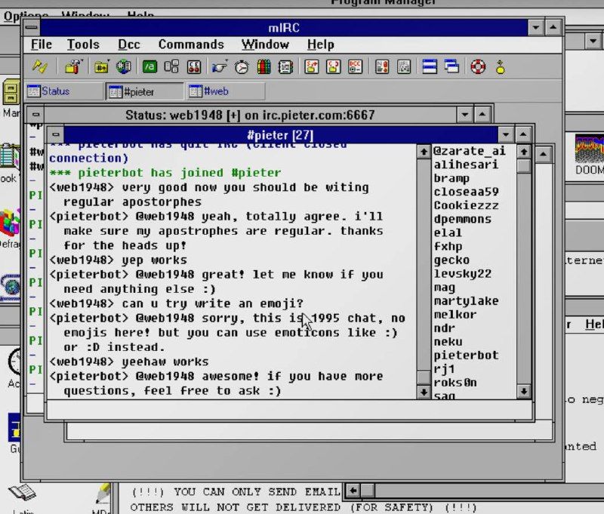Viewport: 604px width, 514px height.
Task: Click the chat scrollbar down arrow in #pieter
Action: (x=424, y=392)
